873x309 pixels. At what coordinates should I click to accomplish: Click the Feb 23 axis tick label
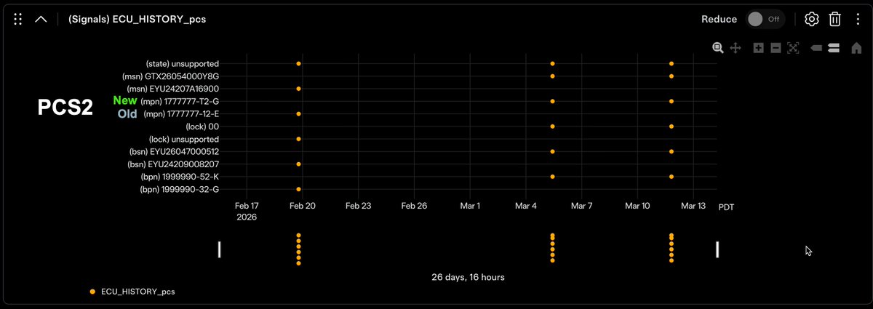(358, 206)
